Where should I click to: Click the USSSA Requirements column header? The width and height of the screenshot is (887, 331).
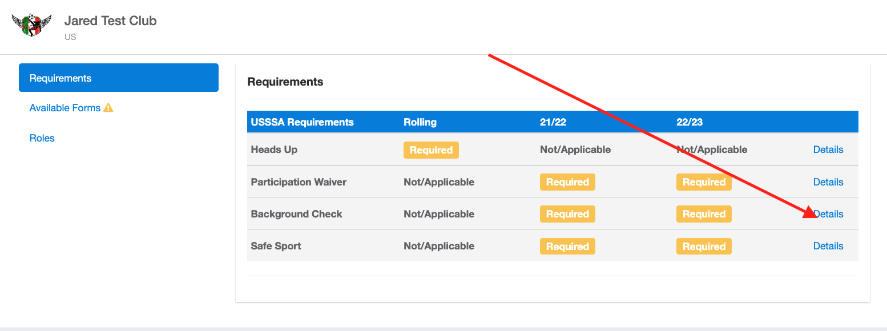302,122
